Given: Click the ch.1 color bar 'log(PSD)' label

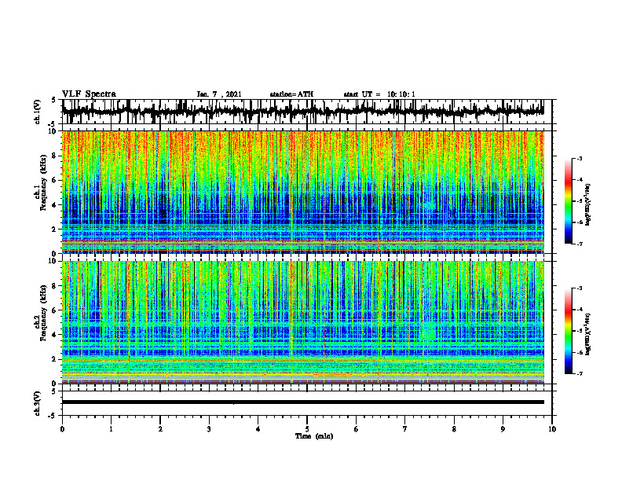Looking at the screenshot, I should pyautogui.click(x=588, y=205).
